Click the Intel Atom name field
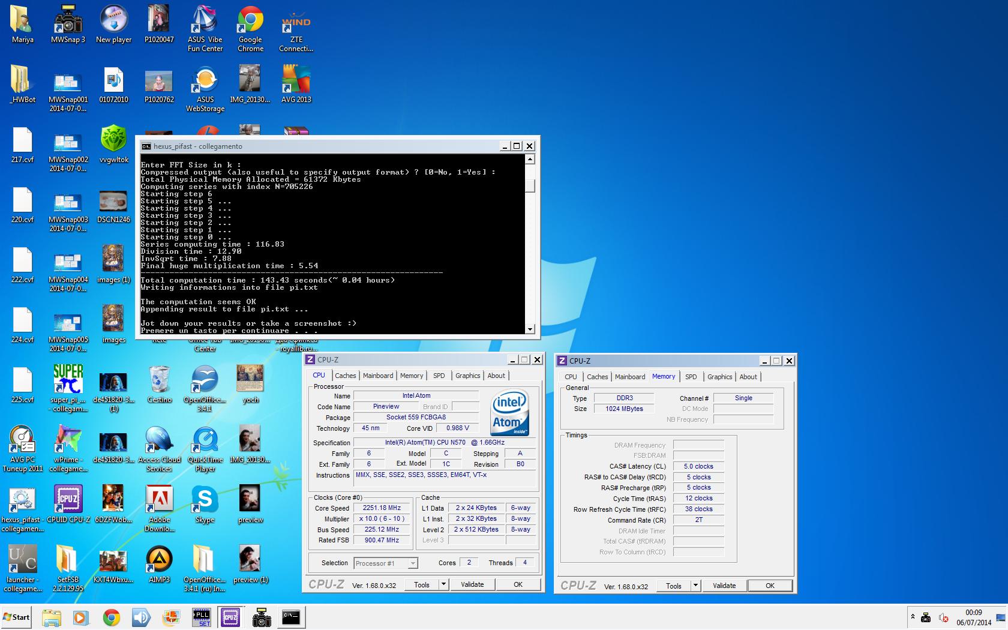 416,395
